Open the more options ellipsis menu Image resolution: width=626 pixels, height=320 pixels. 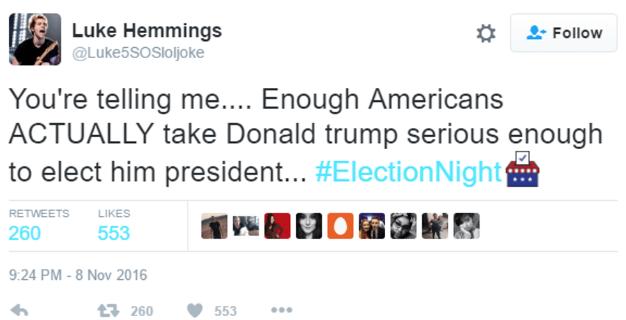pyautogui.click(x=281, y=310)
